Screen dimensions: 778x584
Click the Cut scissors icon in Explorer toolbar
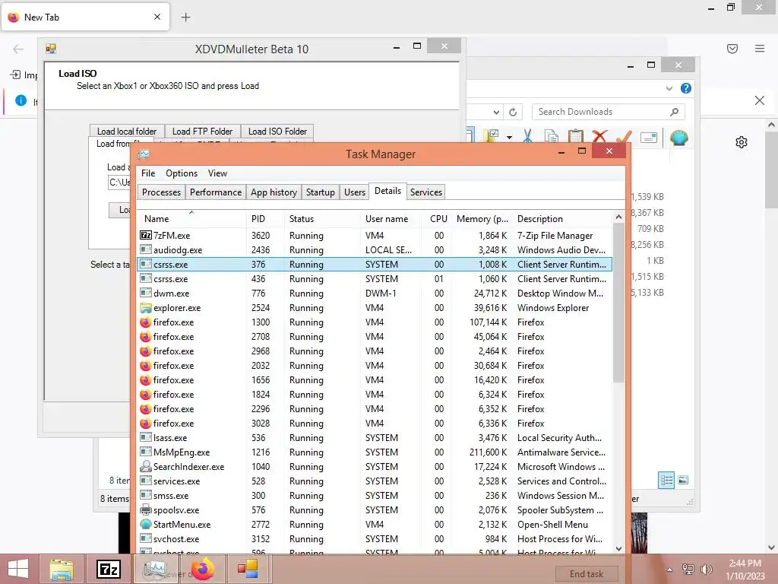[x=527, y=136]
